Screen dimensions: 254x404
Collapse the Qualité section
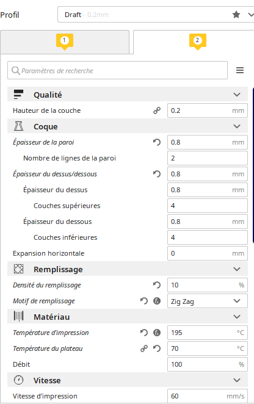(237, 95)
